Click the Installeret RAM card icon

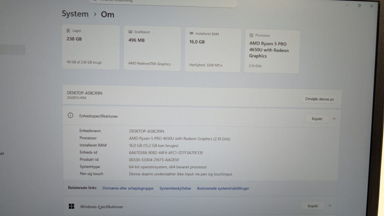point(191,33)
